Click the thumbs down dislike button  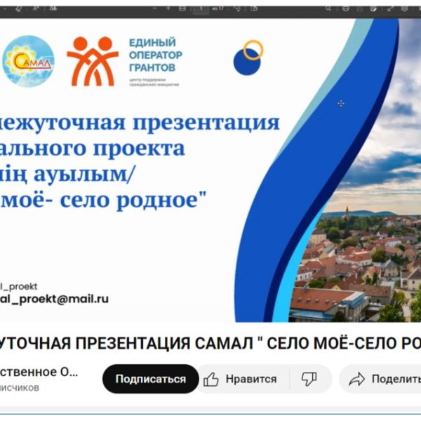pyautogui.click(x=309, y=379)
